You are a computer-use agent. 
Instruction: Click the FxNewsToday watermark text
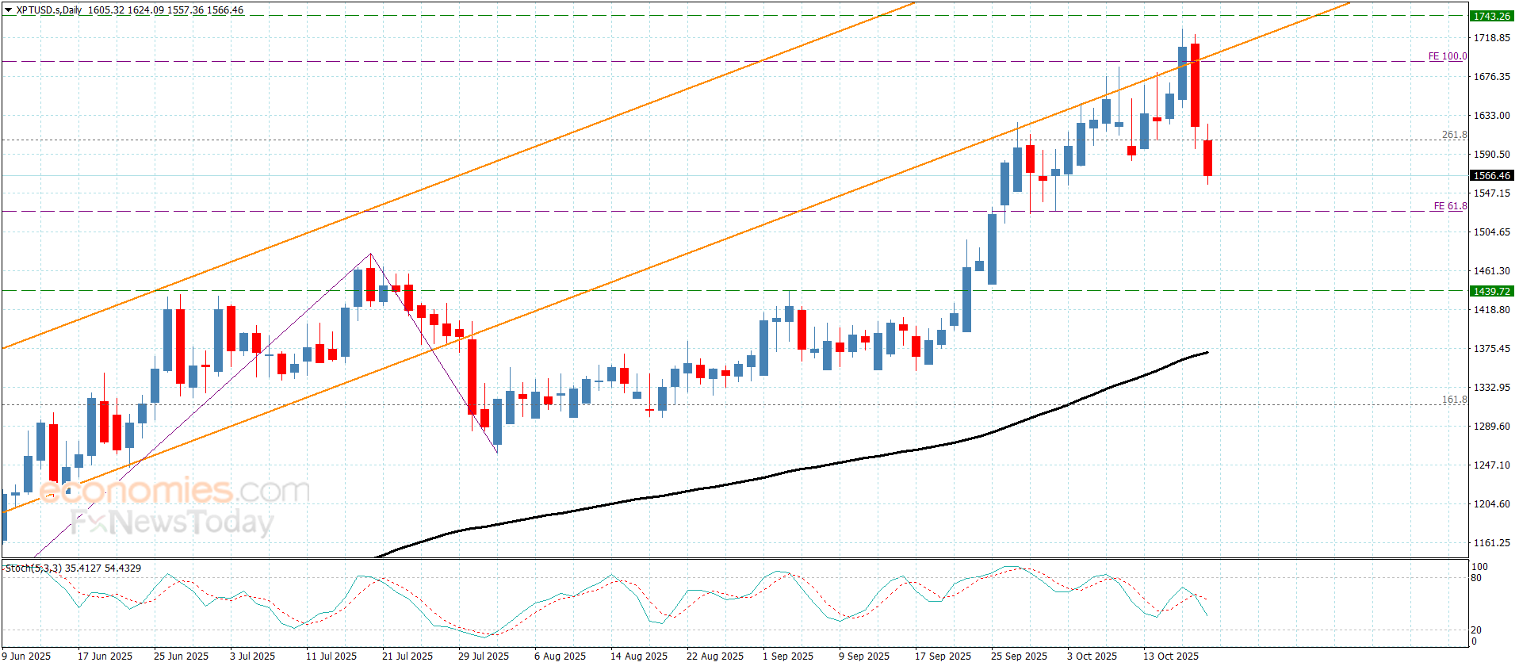tap(172, 522)
